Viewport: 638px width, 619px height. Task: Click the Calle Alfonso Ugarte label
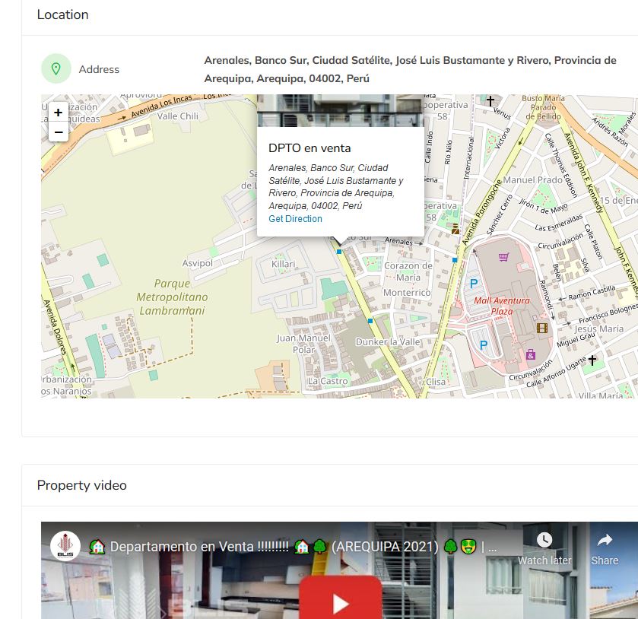click(556, 373)
